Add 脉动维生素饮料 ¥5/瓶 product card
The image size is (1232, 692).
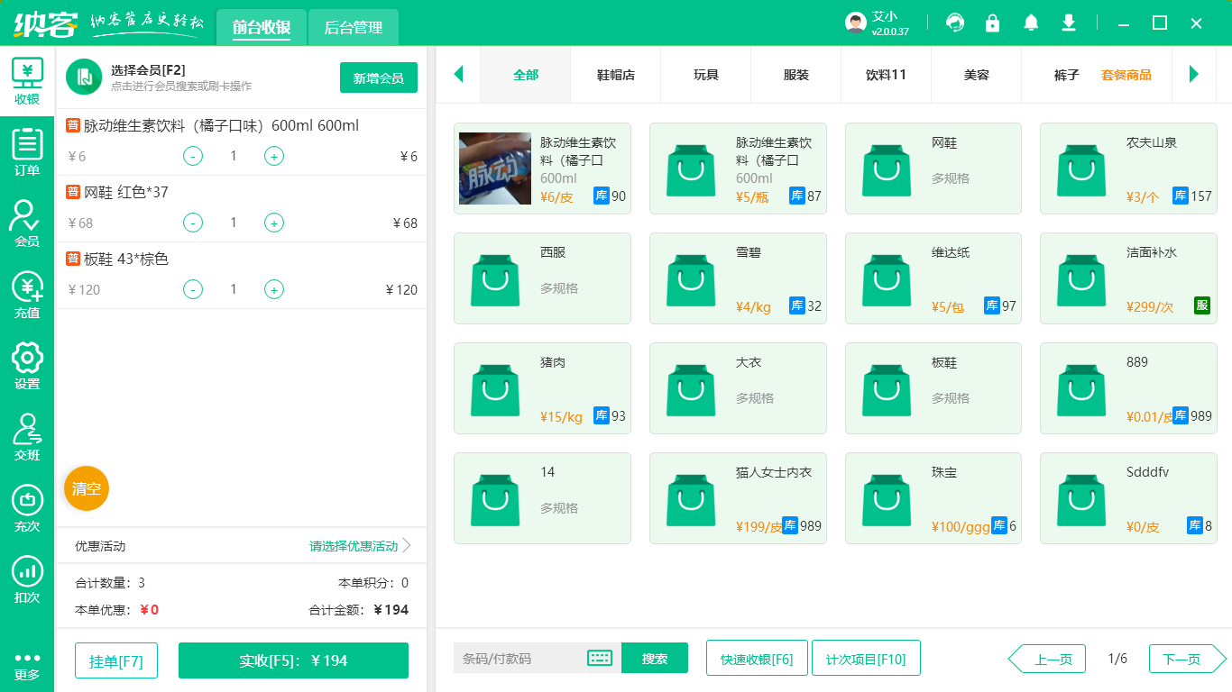(x=738, y=168)
